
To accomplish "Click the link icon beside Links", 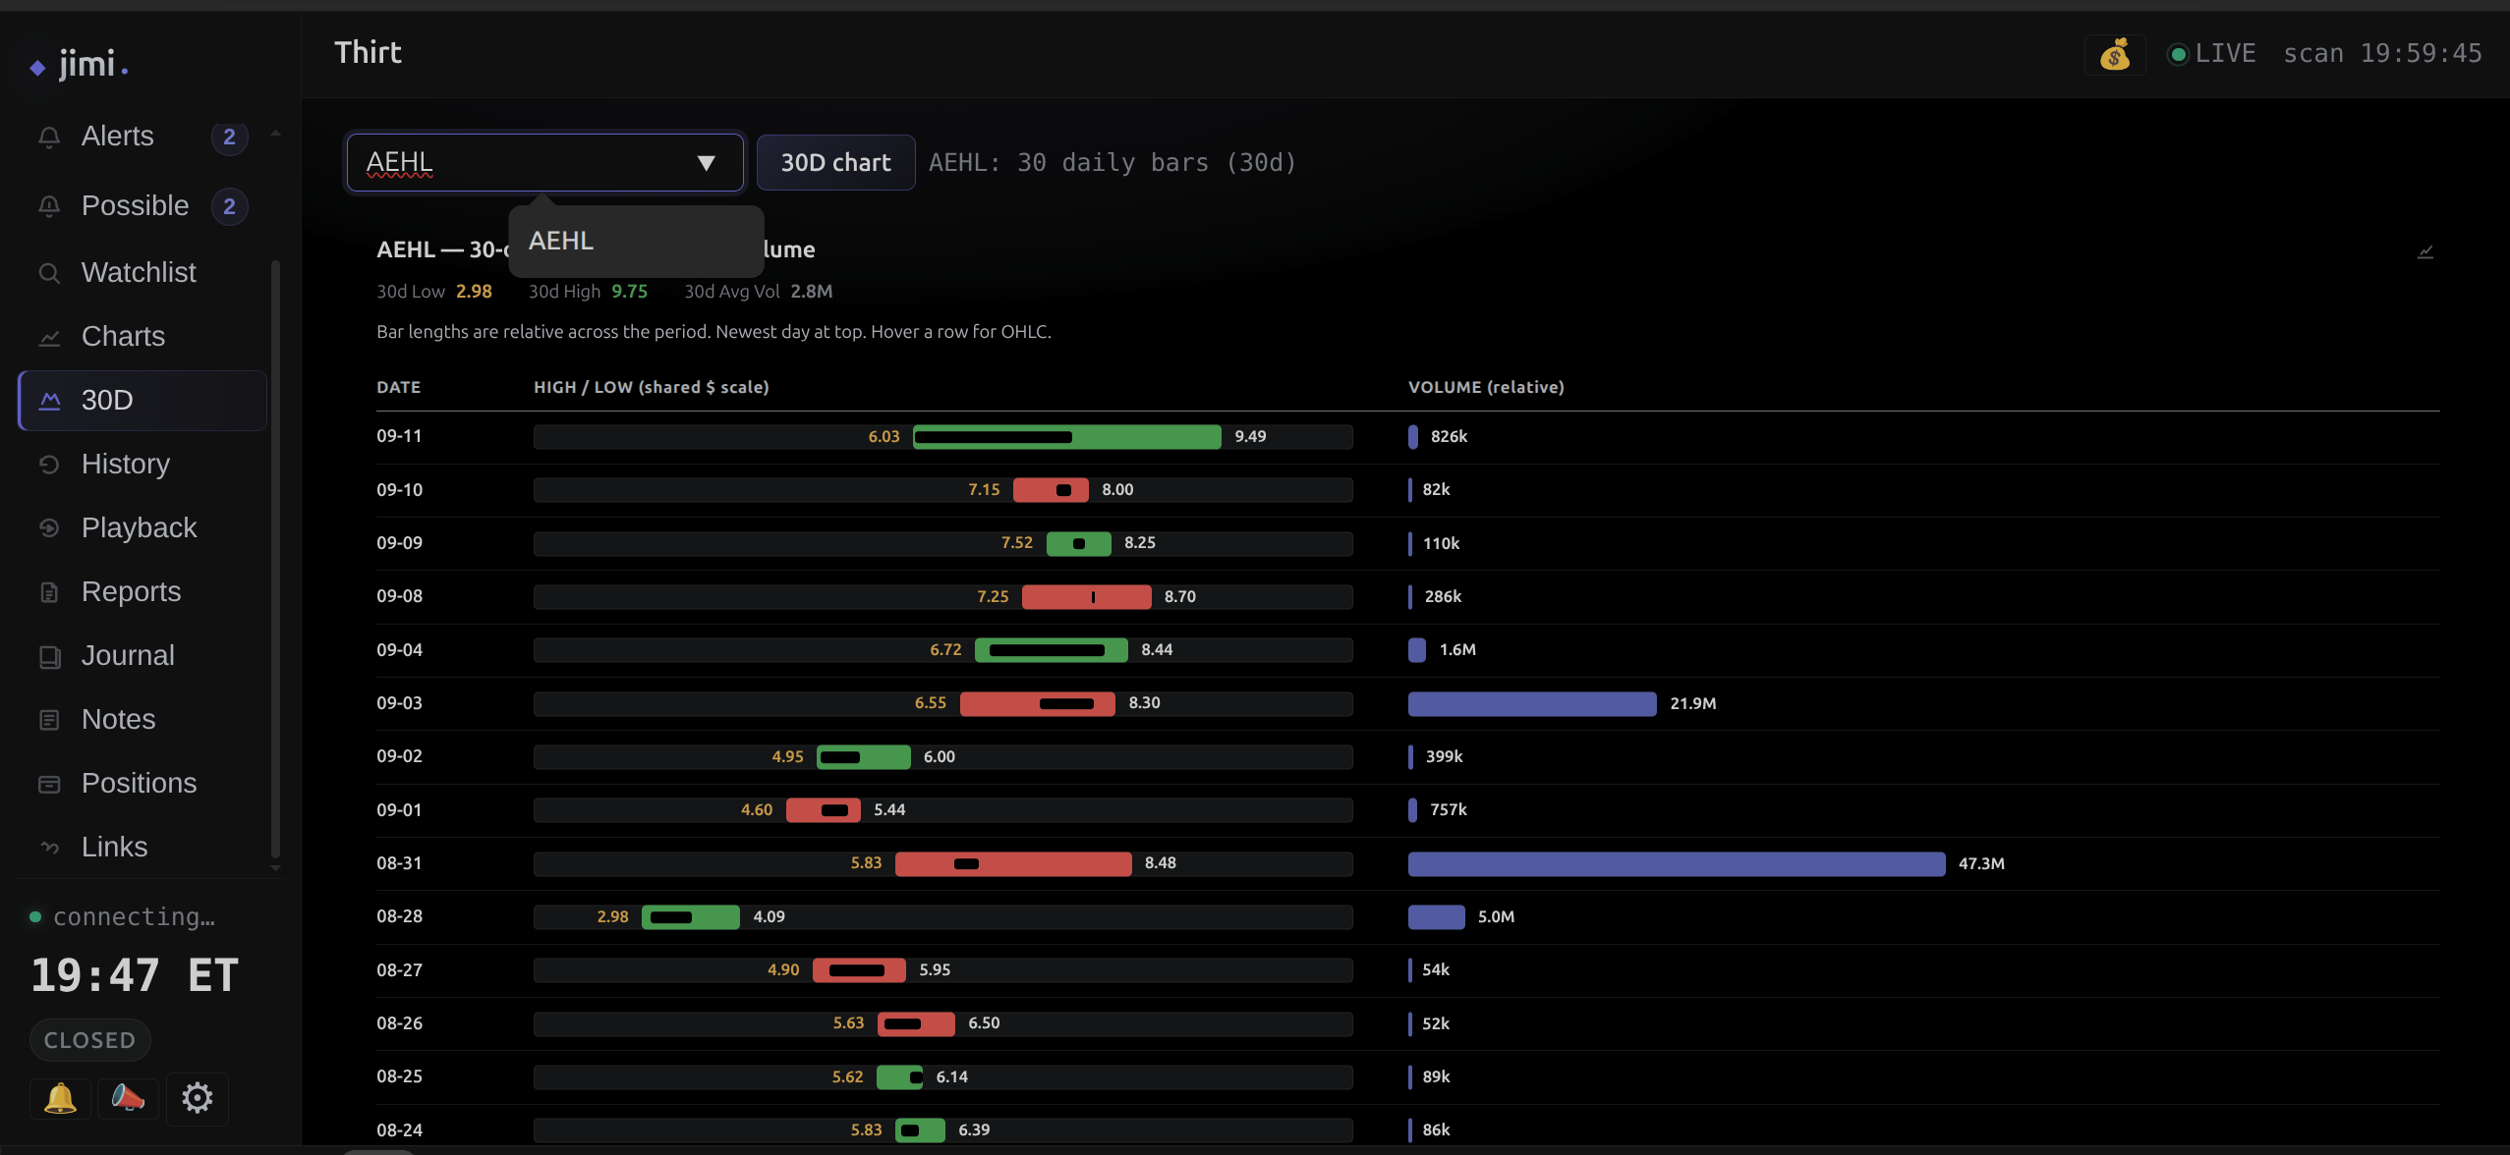I will (x=49, y=848).
